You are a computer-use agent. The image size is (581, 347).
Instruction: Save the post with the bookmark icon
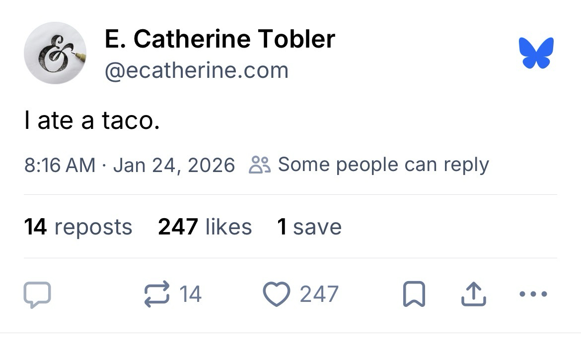click(x=414, y=294)
